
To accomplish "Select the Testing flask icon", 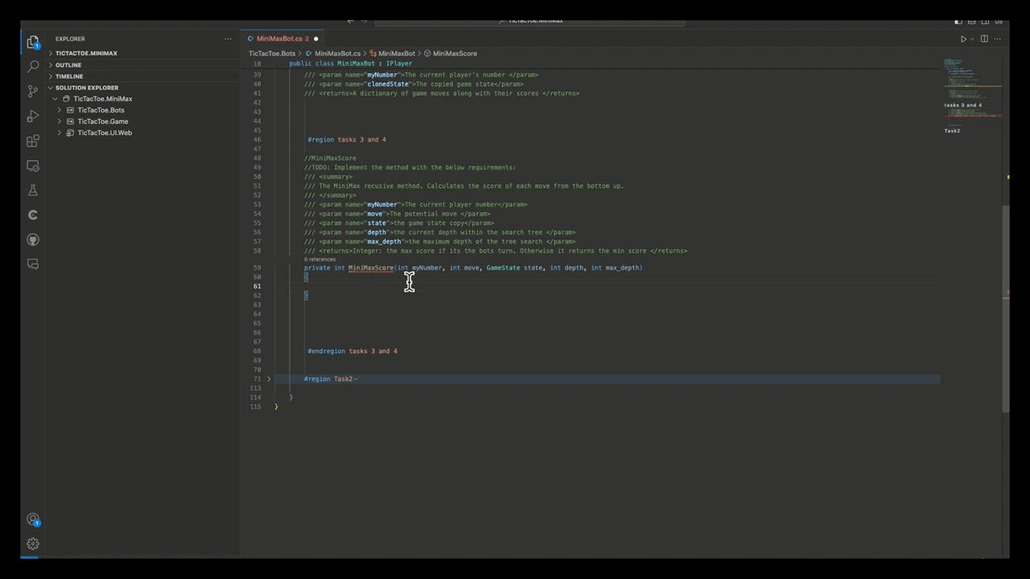I will click(32, 190).
